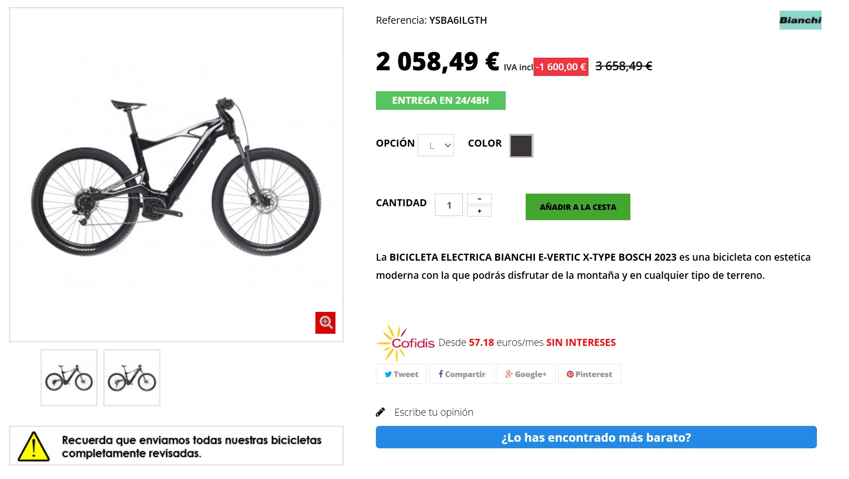Screen dimensions: 849x479
Task: Share the product on Google+
Action: [x=526, y=374]
